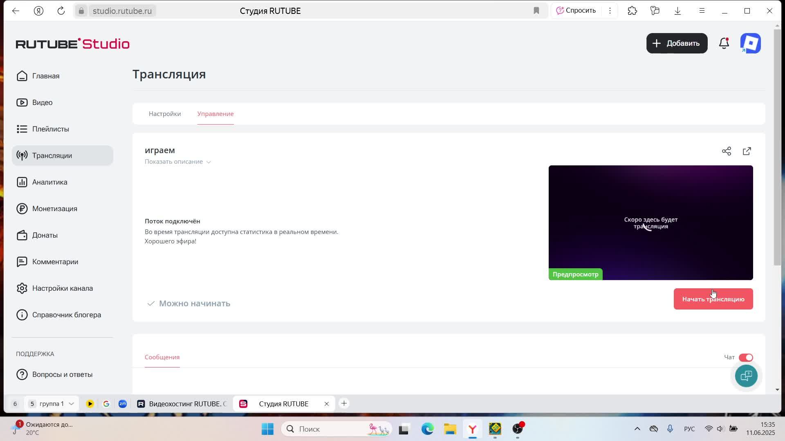Image resolution: width=785 pixels, height=441 pixels.
Task: Open Yandex Browser taskbar icon
Action: pos(472,429)
